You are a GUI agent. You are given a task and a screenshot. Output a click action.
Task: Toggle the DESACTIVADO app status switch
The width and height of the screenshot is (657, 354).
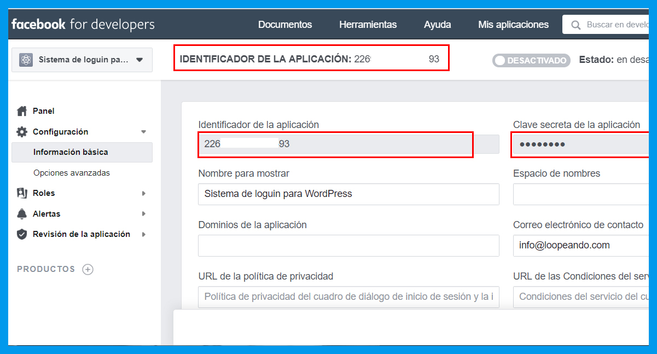(x=531, y=60)
